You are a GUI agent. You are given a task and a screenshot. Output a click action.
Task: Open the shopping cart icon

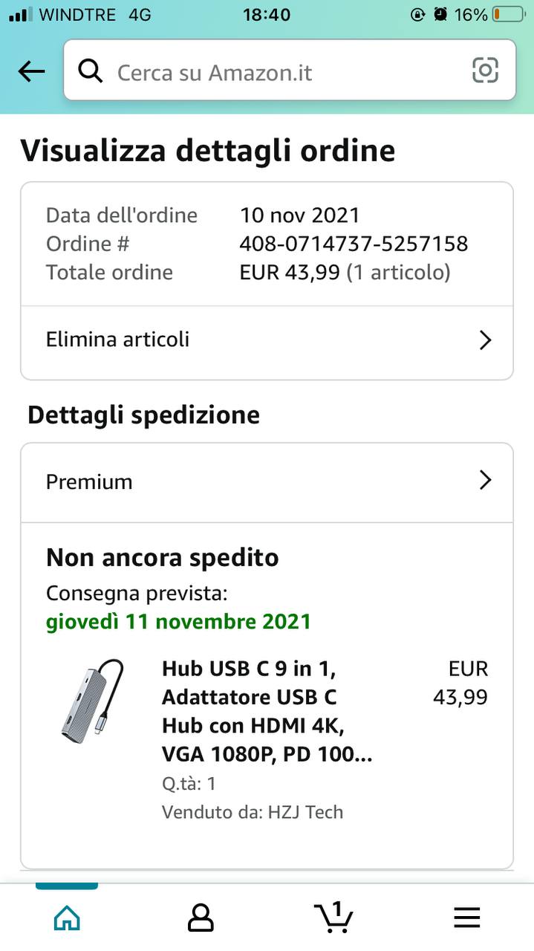point(333,917)
